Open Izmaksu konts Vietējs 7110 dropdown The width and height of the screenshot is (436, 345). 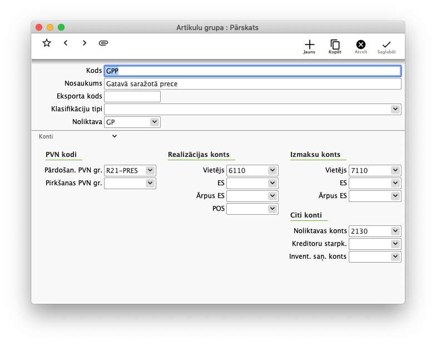coord(395,170)
